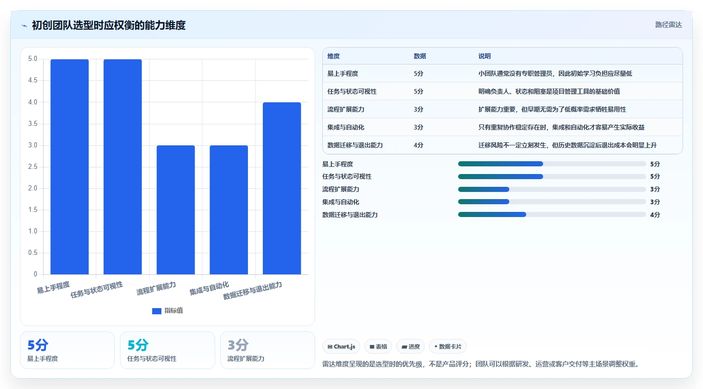Click the 集成与自动化 bar in chart

(229, 210)
